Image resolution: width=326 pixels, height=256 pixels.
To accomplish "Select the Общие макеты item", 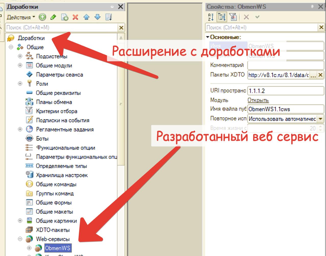I will pos(54,212).
